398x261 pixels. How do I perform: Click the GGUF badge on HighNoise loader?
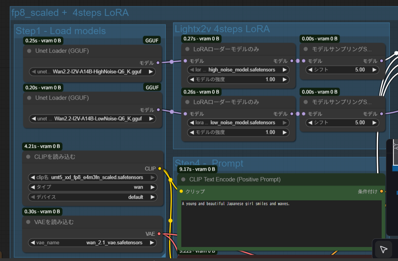pyautogui.click(x=152, y=40)
